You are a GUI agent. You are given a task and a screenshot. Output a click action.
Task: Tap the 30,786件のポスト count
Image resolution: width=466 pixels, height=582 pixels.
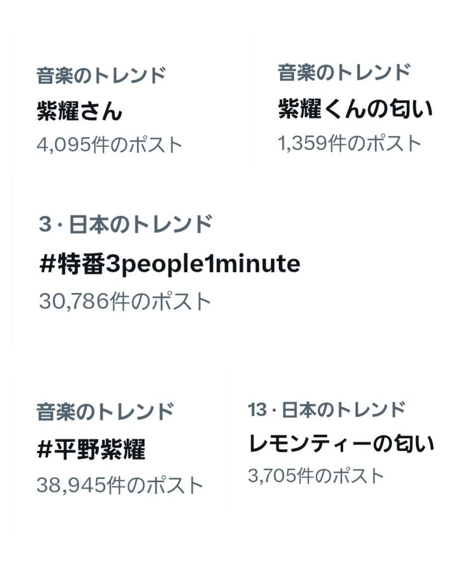pos(125,301)
